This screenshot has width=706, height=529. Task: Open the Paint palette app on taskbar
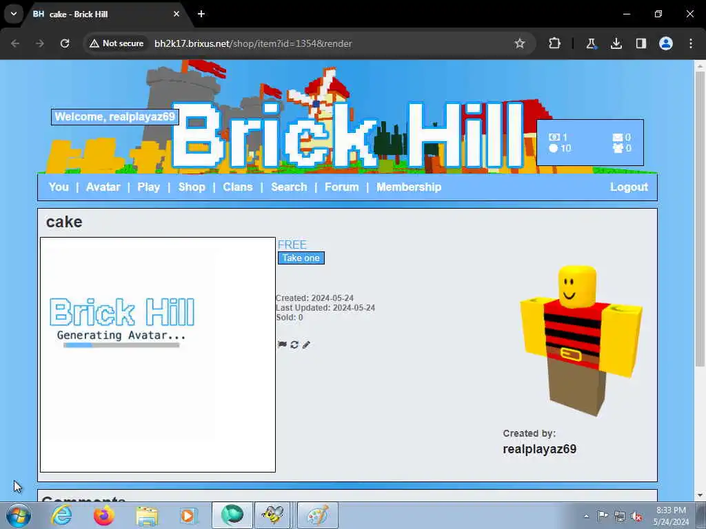click(317, 515)
